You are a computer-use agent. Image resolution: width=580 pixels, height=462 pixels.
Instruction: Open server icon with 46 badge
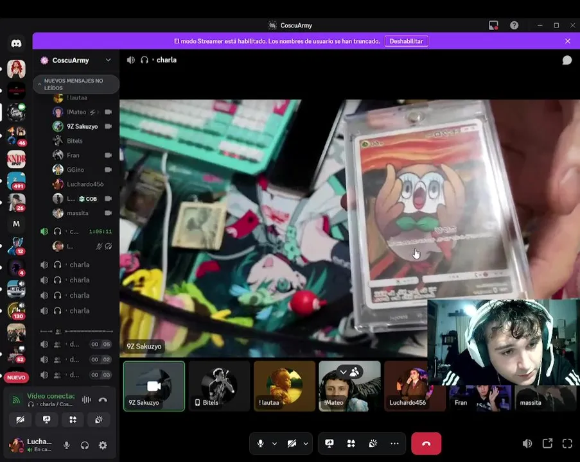click(16, 135)
